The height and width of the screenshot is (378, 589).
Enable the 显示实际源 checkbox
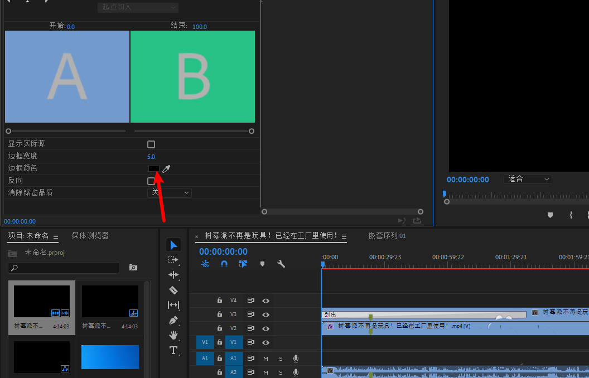point(151,144)
